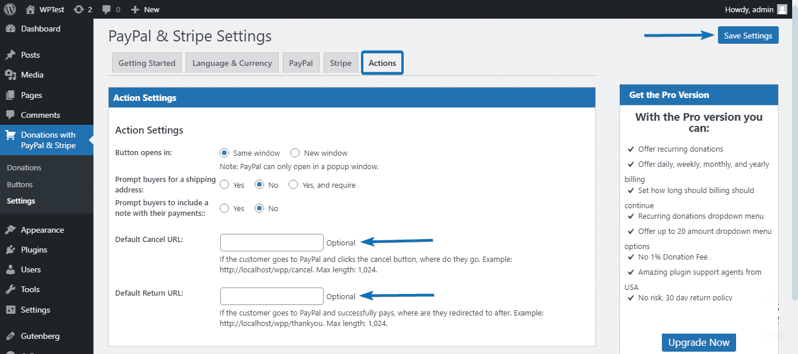Click the PayPal & Stripe Settings heading
This screenshot has height=354, width=798.
[190, 36]
